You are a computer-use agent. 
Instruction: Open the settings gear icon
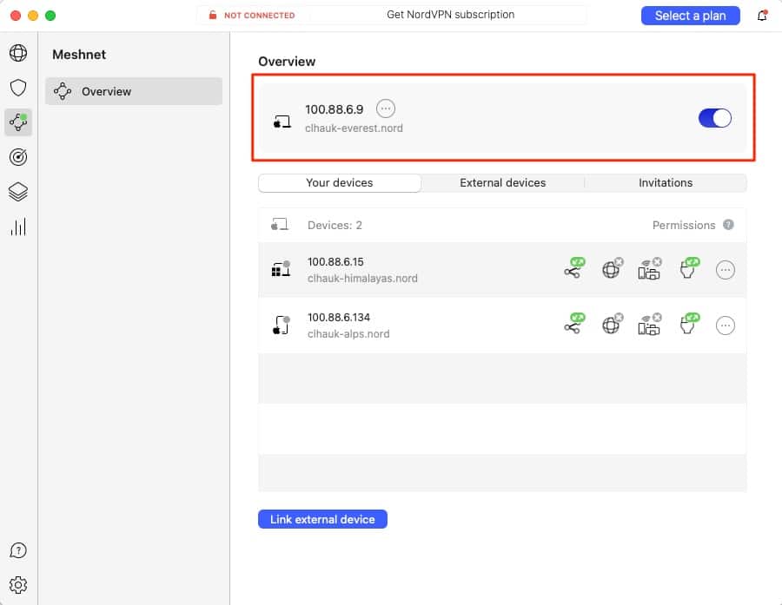pyautogui.click(x=18, y=584)
